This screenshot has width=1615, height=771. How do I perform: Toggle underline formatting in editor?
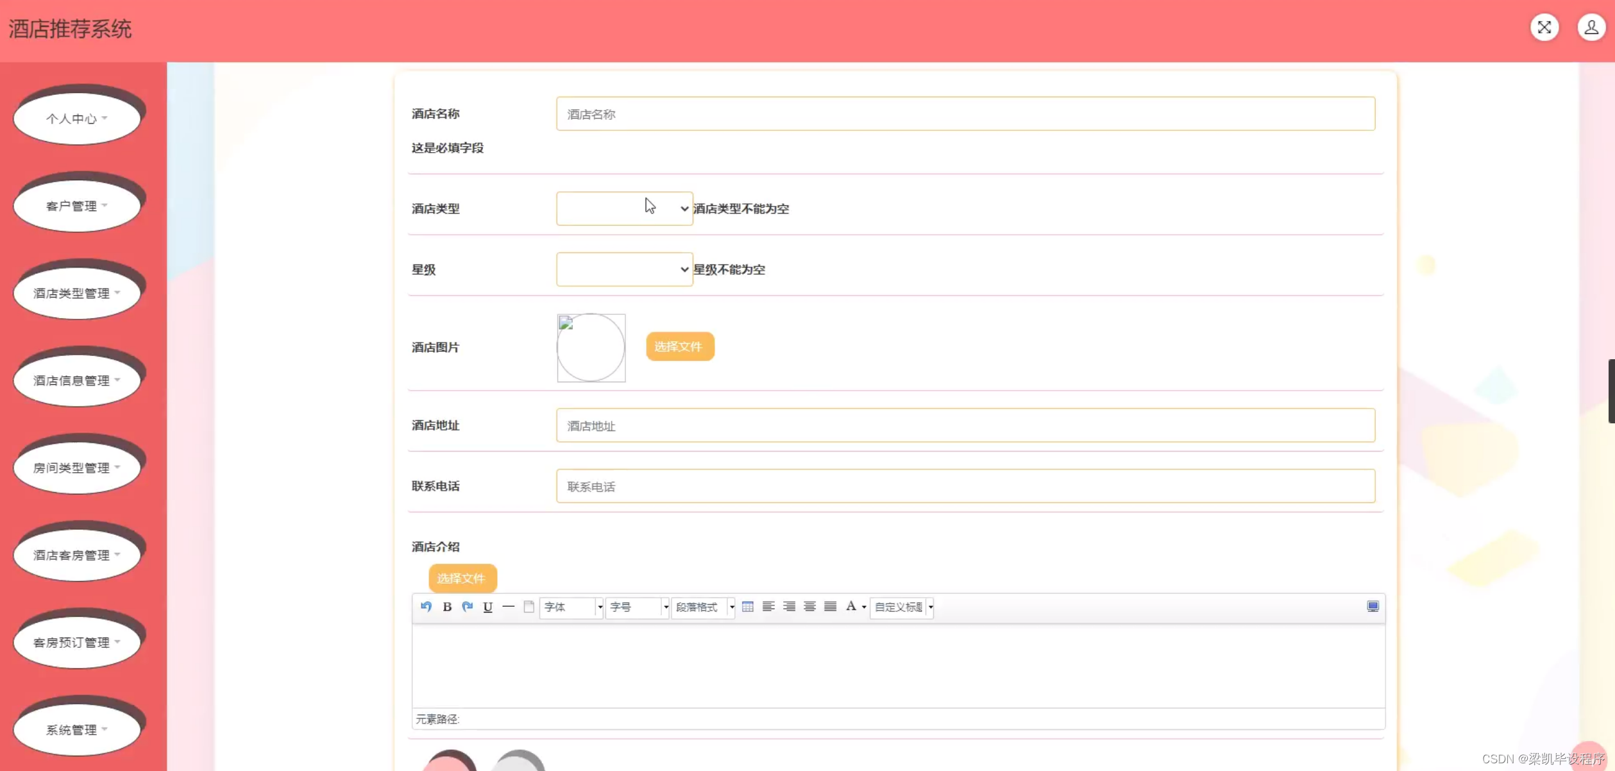pos(488,607)
